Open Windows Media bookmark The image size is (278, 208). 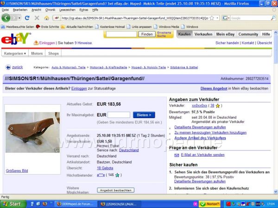[166, 27]
